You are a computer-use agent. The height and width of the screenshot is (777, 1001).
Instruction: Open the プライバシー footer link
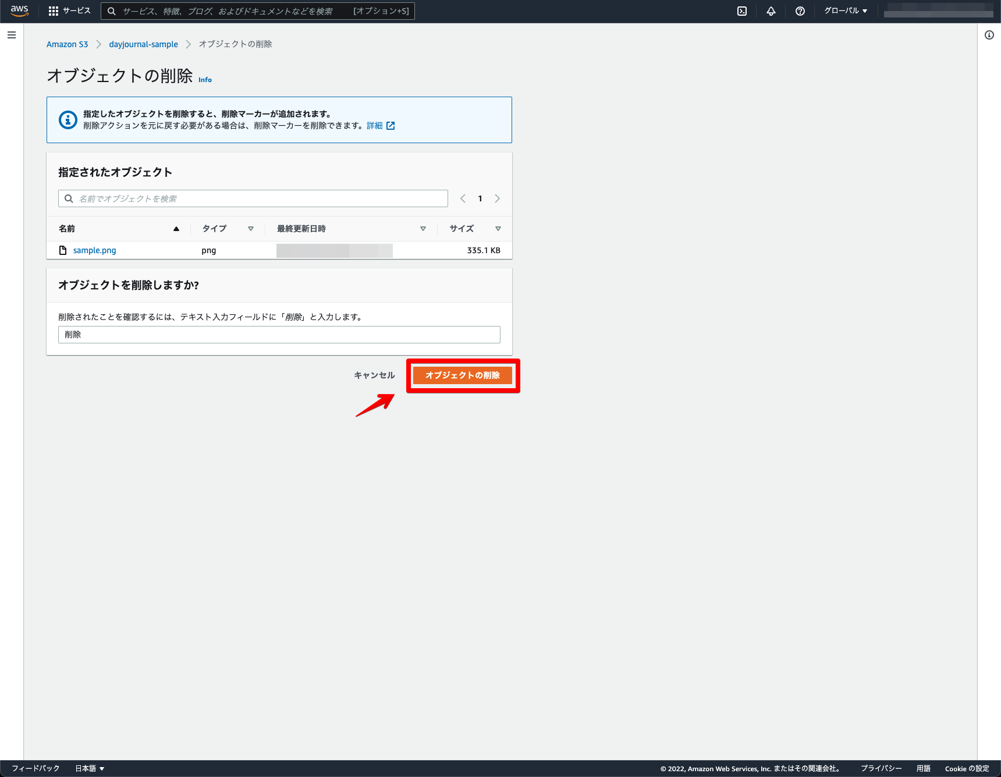881,768
